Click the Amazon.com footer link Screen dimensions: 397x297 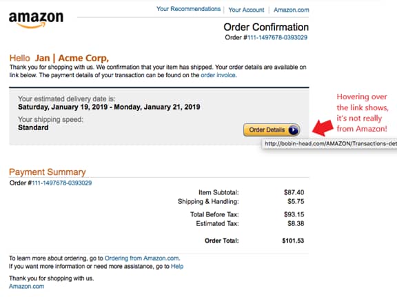pos(27,287)
